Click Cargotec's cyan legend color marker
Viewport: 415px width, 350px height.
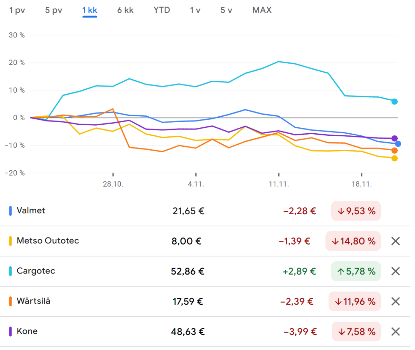tap(10, 271)
